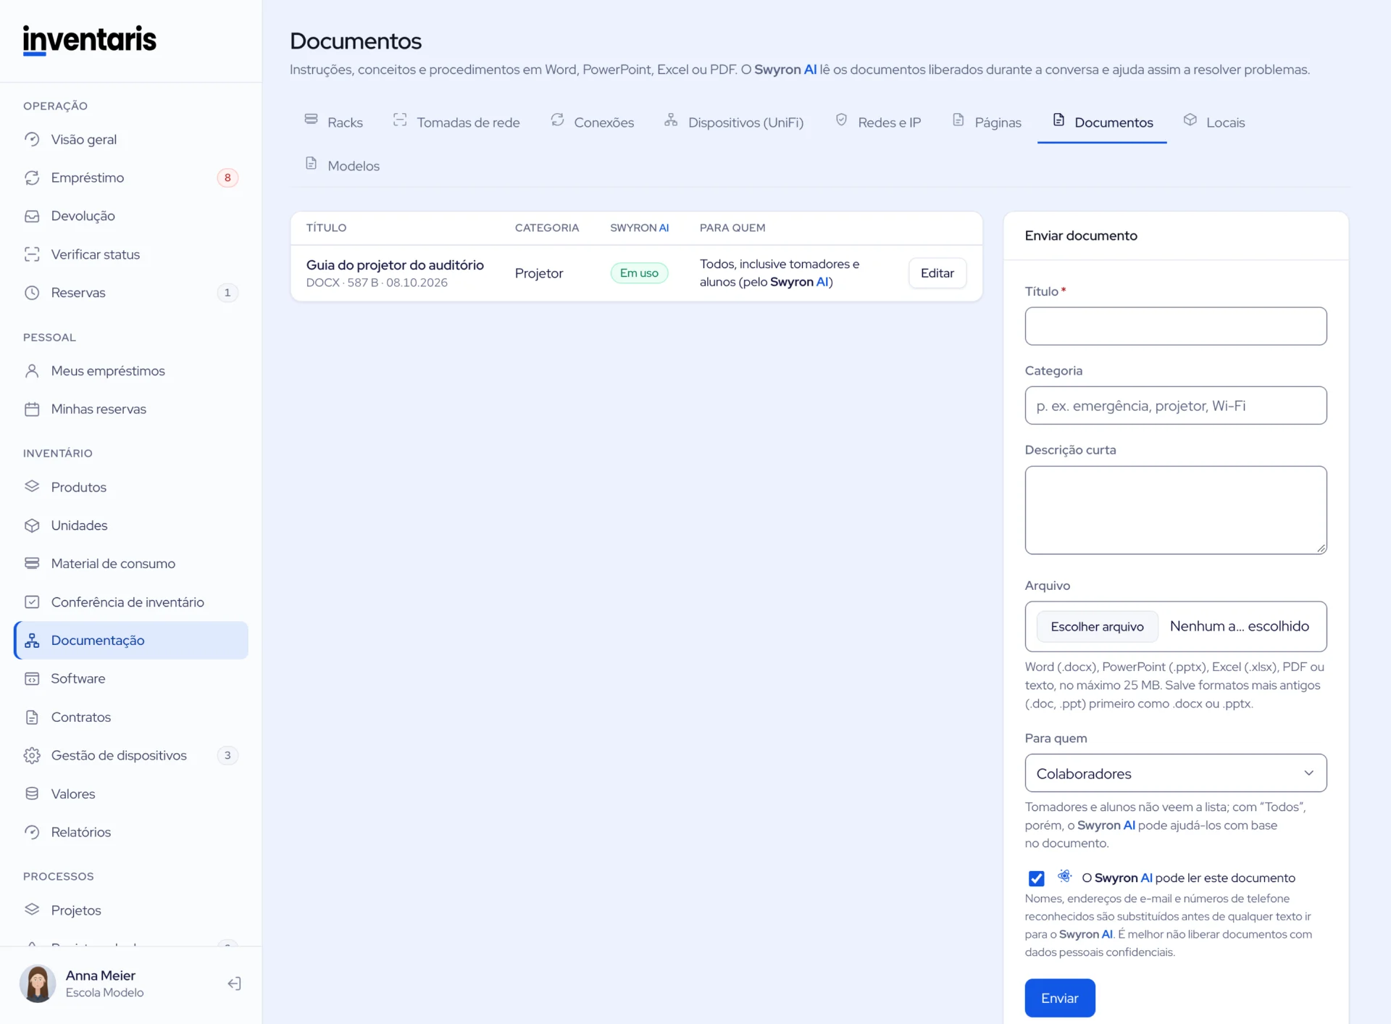
Task: Click the Empréstimo refresh icon
Action: coord(32,178)
